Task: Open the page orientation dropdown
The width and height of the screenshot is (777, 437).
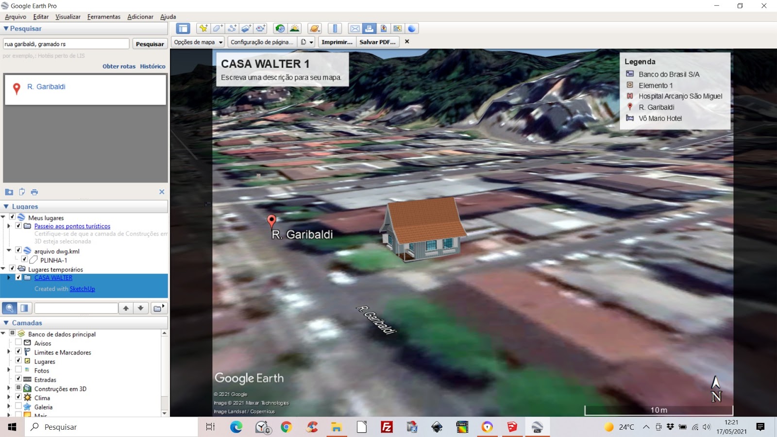Action: (307, 42)
